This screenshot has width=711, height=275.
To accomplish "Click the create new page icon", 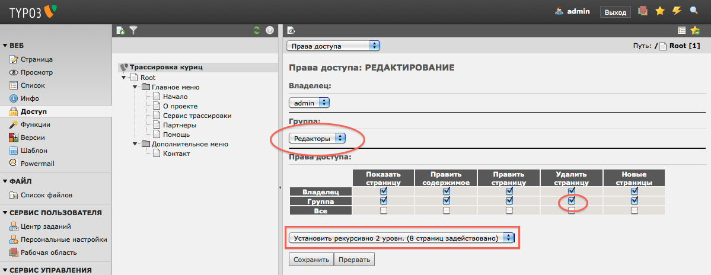I will tap(120, 30).
